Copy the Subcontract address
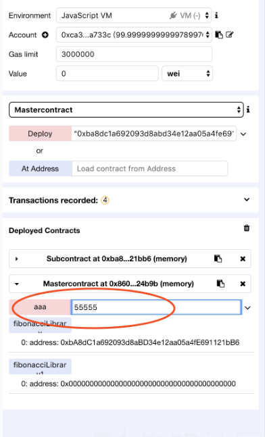Image resolution: width=265 pixels, height=437 pixels. pos(218,259)
